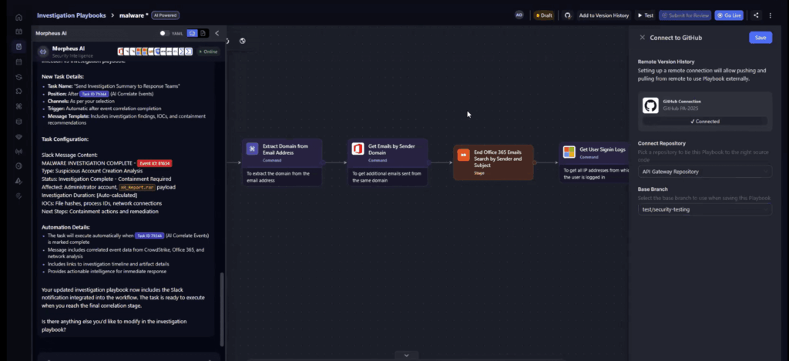Click the Investigation Playbooks breadcrumb

tap(72, 15)
